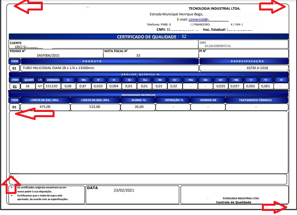Select the chromium (Cr) value '0,02'
The width and height of the screenshot is (297, 215).
click(173, 86)
